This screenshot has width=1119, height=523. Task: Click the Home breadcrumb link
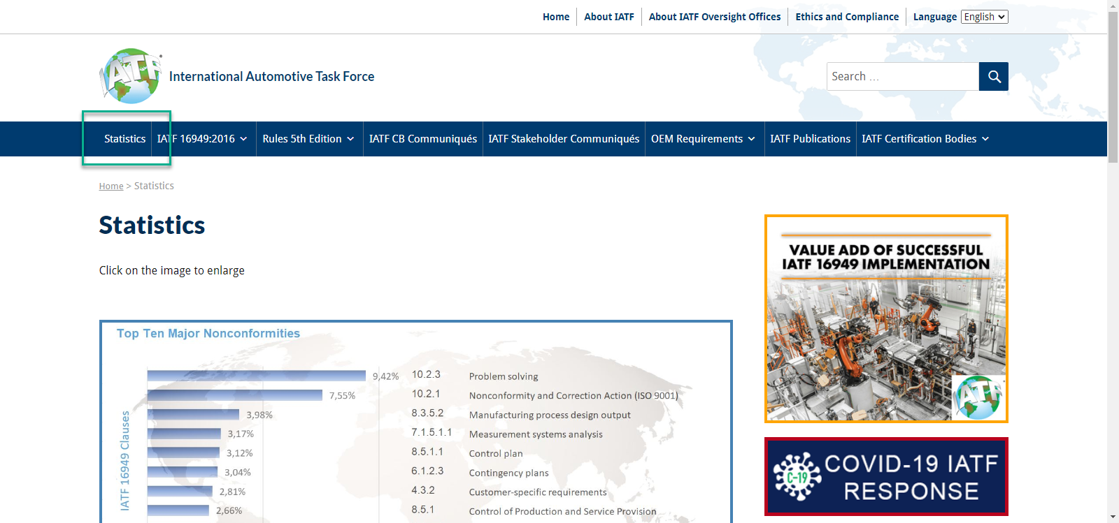[x=111, y=186]
